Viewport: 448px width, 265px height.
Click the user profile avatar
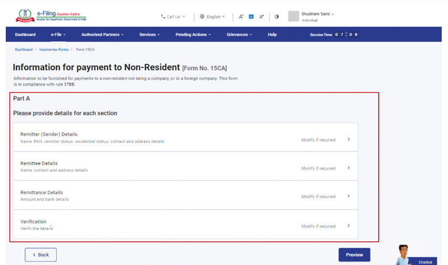[x=293, y=16]
